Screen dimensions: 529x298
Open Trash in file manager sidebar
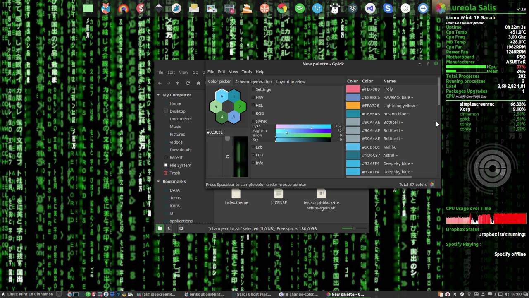175,173
